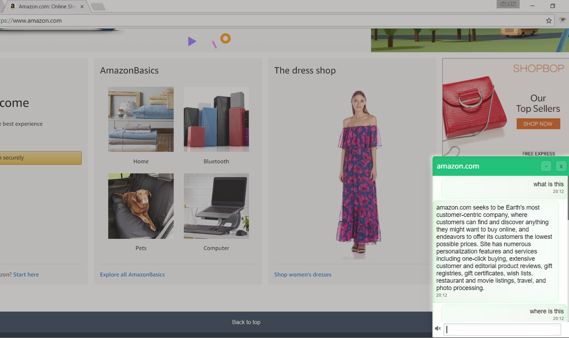Click the purple play triangle in banner
569x338 pixels.
(x=192, y=41)
